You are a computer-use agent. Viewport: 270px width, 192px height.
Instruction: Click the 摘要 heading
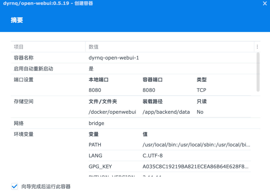(x=17, y=20)
